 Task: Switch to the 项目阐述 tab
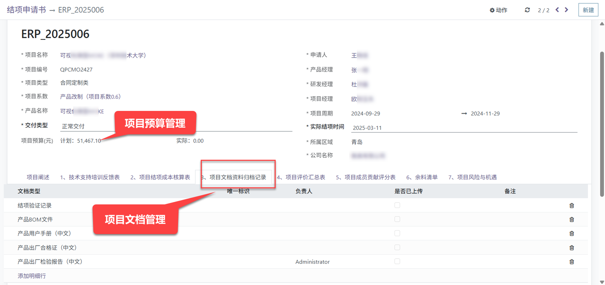tap(38, 177)
